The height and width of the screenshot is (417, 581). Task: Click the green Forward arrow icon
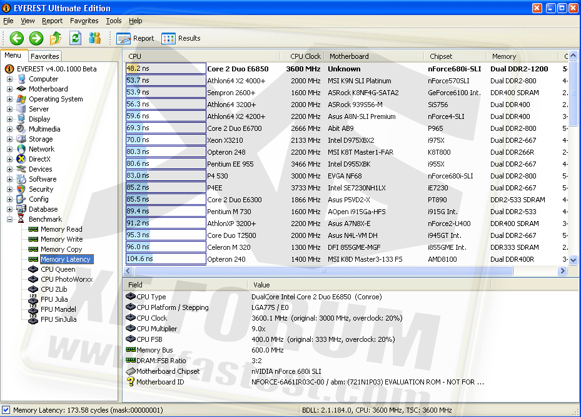[36, 38]
